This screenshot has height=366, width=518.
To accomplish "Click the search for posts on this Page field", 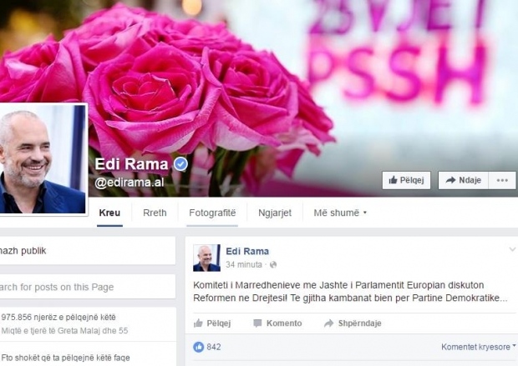I will point(88,287).
